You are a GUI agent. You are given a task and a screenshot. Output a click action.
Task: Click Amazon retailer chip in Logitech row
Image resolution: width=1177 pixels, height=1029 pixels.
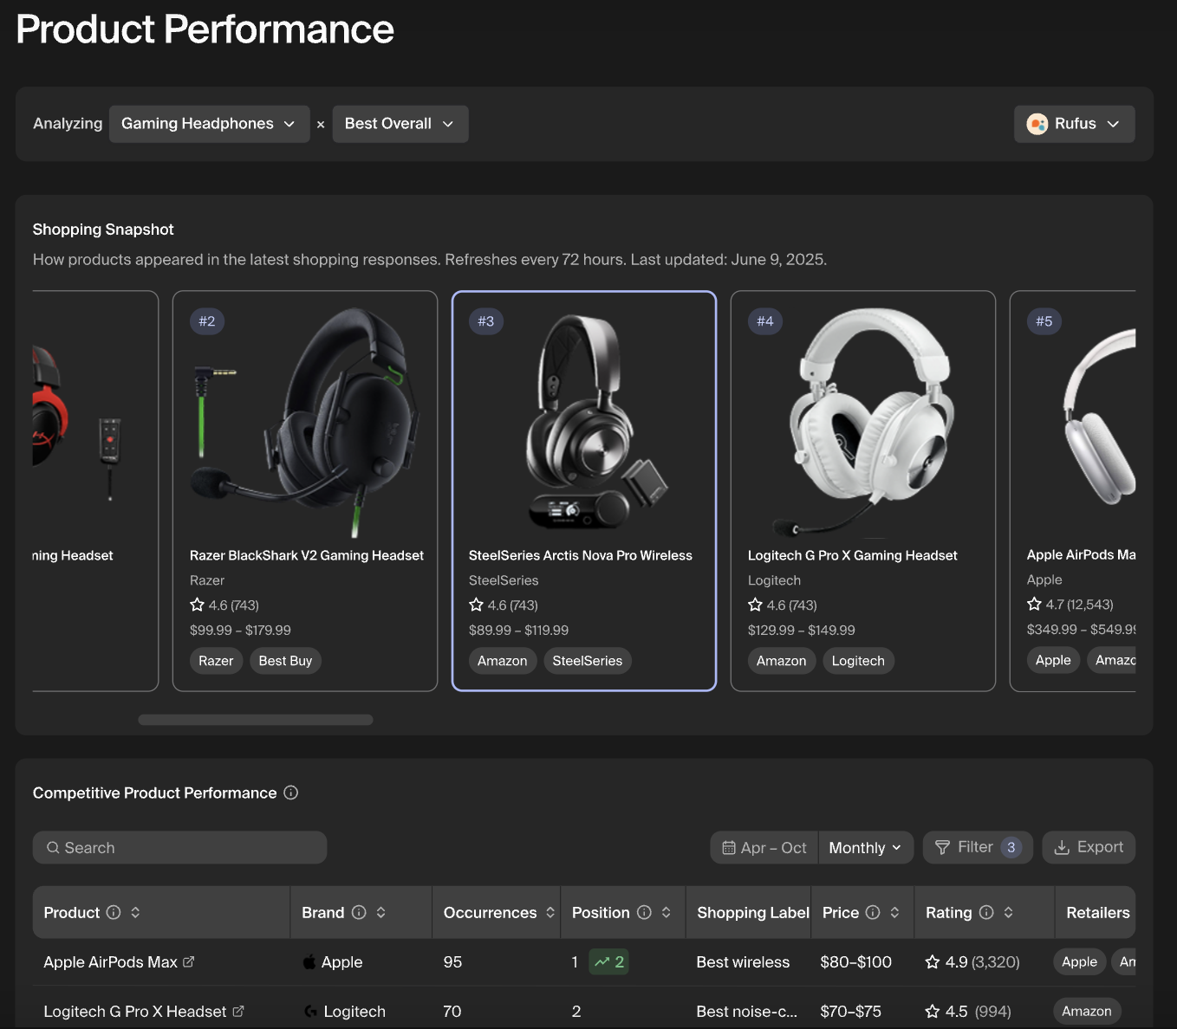[1087, 1011]
